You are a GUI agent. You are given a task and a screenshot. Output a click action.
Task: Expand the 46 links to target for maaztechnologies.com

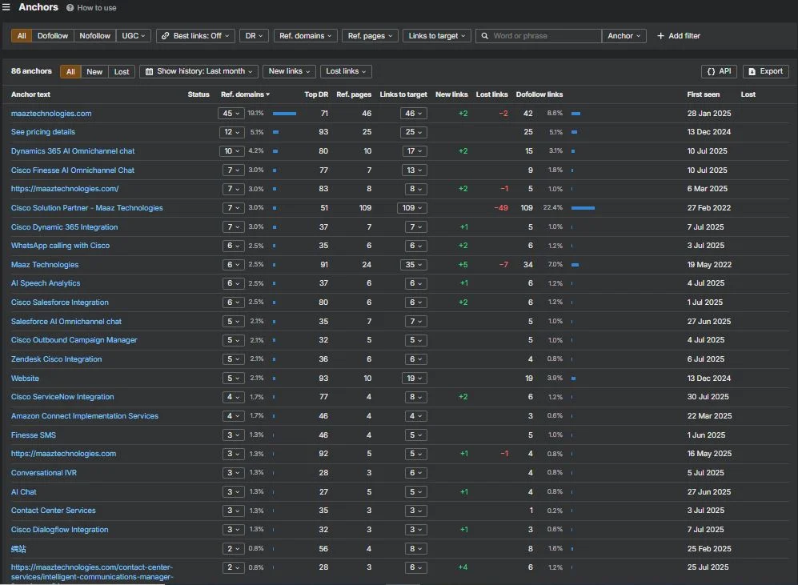[x=413, y=114]
